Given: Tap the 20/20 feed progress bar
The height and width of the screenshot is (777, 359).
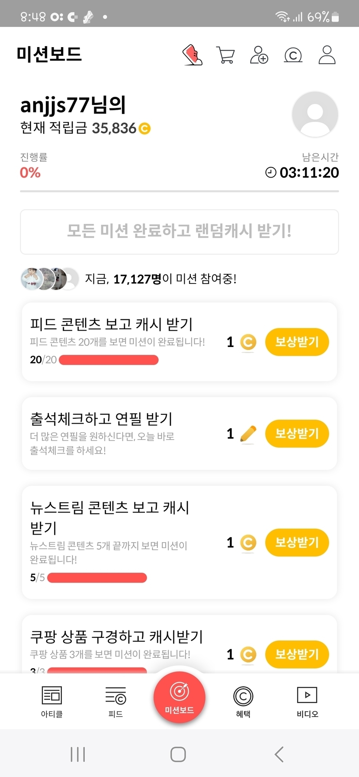Looking at the screenshot, I should point(109,360).
